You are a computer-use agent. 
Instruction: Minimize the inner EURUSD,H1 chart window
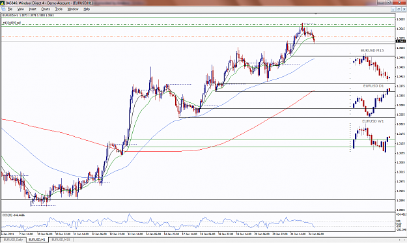[394, 9]
